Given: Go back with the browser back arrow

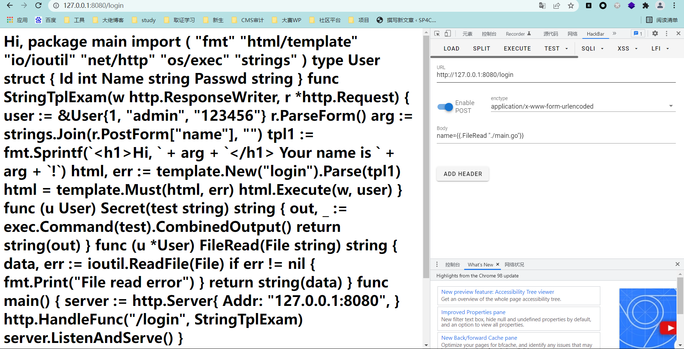Looking at the screenshot, I should click(x=10, y=5).
